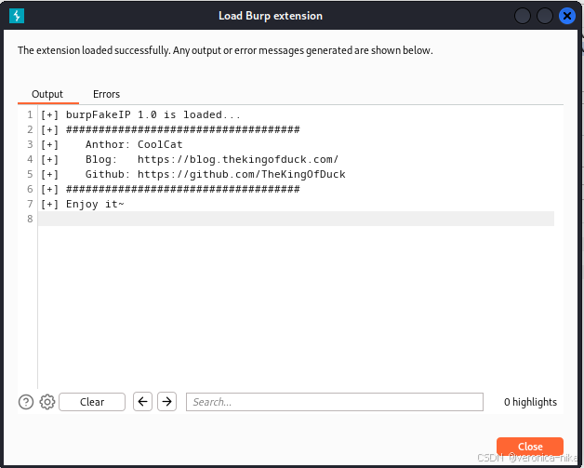Image resolution: width=584 pixels, height=468 pixels.
Task: Clear the output log
Action: (92, 402)
